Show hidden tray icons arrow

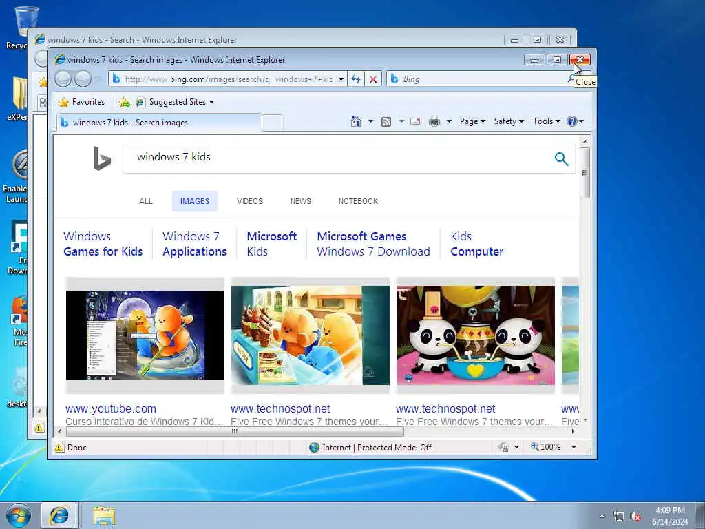[x=602, y=517]
